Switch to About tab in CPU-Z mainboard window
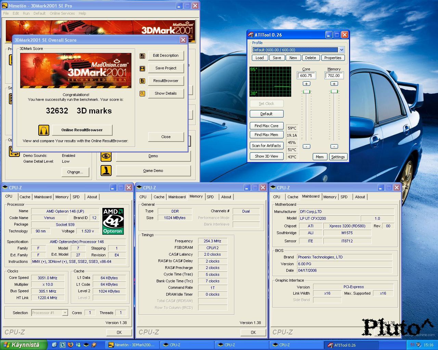The width and height of the screenshot is (438, 350). [x=360, y=197]
